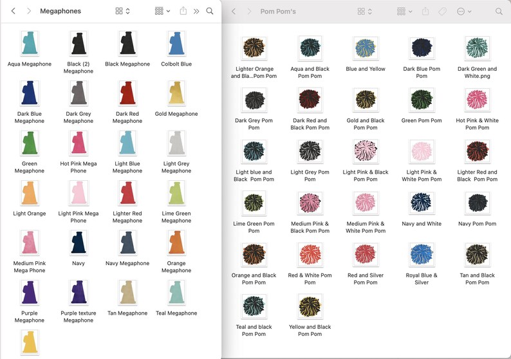Click the "Light Grey Megaphone" file name
The image size is (511, 359).
pos(176,167)
